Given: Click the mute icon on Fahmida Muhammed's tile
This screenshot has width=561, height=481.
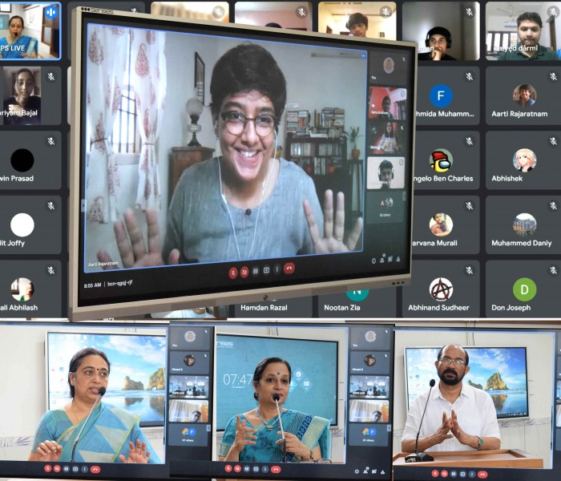Looking at the screenshot, I should [470, 76].
